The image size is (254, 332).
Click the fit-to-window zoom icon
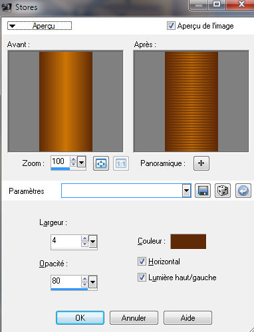(x=101, y=163)
